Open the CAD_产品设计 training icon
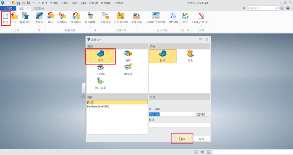 (201, 18)
